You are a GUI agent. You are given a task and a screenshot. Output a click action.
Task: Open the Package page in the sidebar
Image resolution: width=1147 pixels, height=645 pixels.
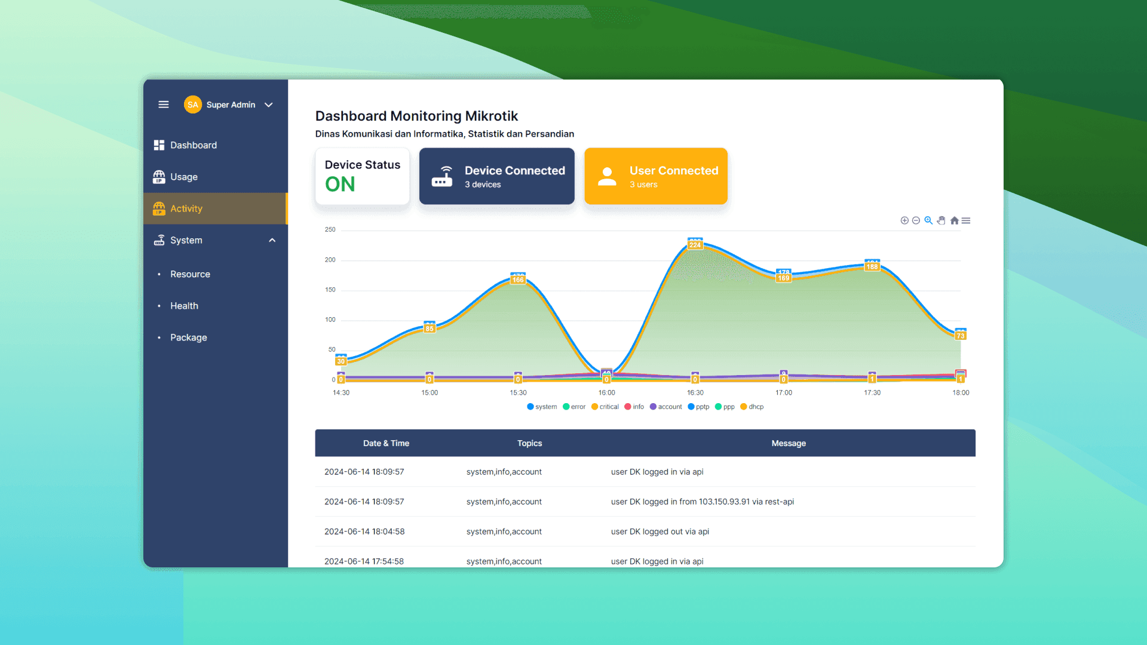tap(189, 337)
